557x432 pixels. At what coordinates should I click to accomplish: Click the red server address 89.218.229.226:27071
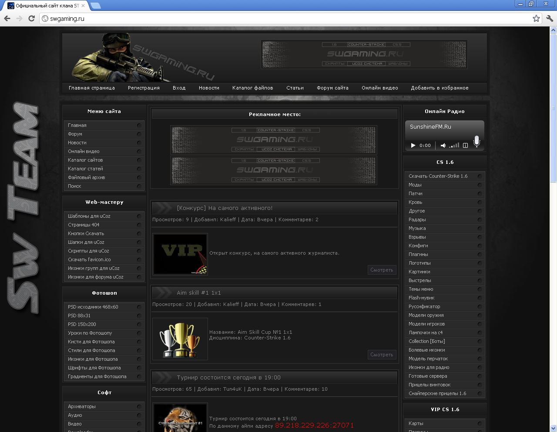coord(314,425)
